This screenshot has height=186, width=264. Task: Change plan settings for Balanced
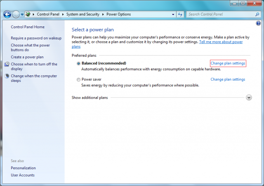coord(228,63)
